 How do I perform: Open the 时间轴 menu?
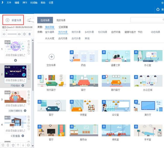(34, 3)
